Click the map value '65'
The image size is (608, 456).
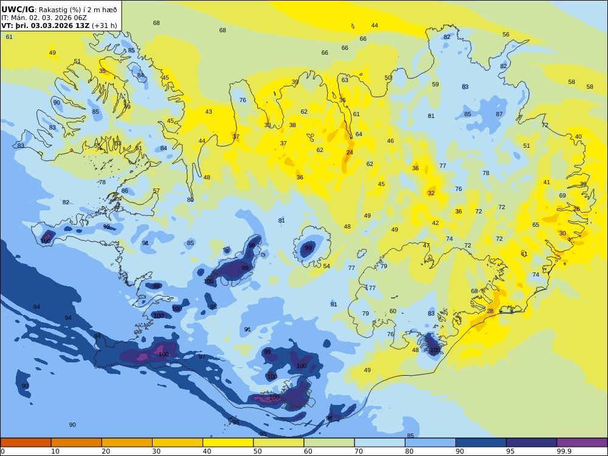[536, 225]
